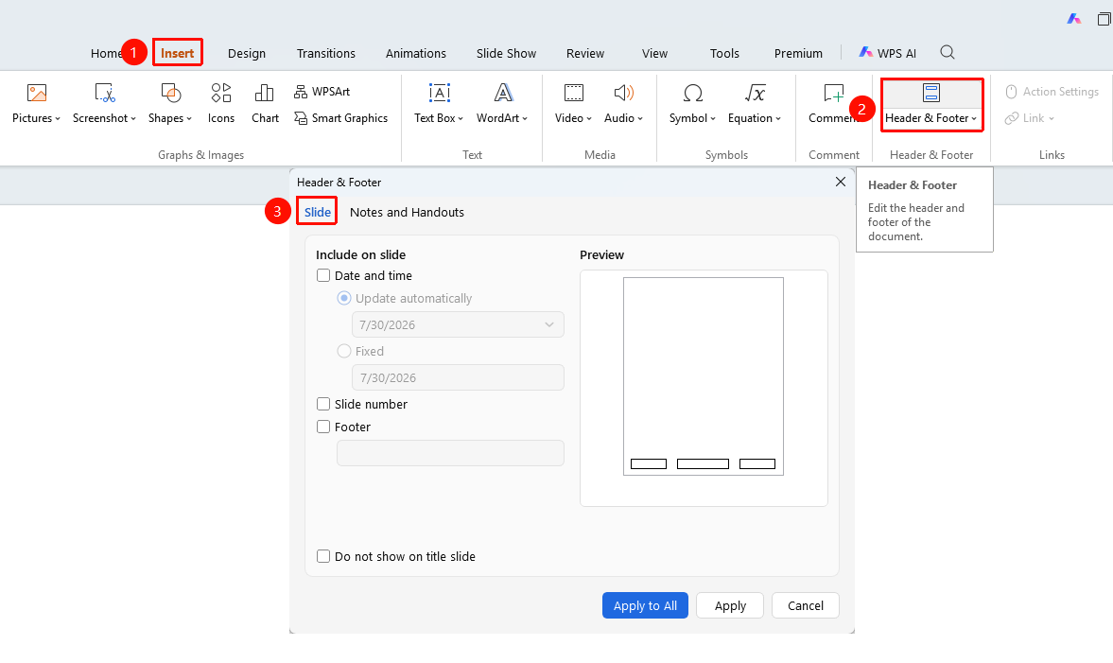1113x663 pixels.
Task: Click the Footer text input field
Action: [450, 453]
